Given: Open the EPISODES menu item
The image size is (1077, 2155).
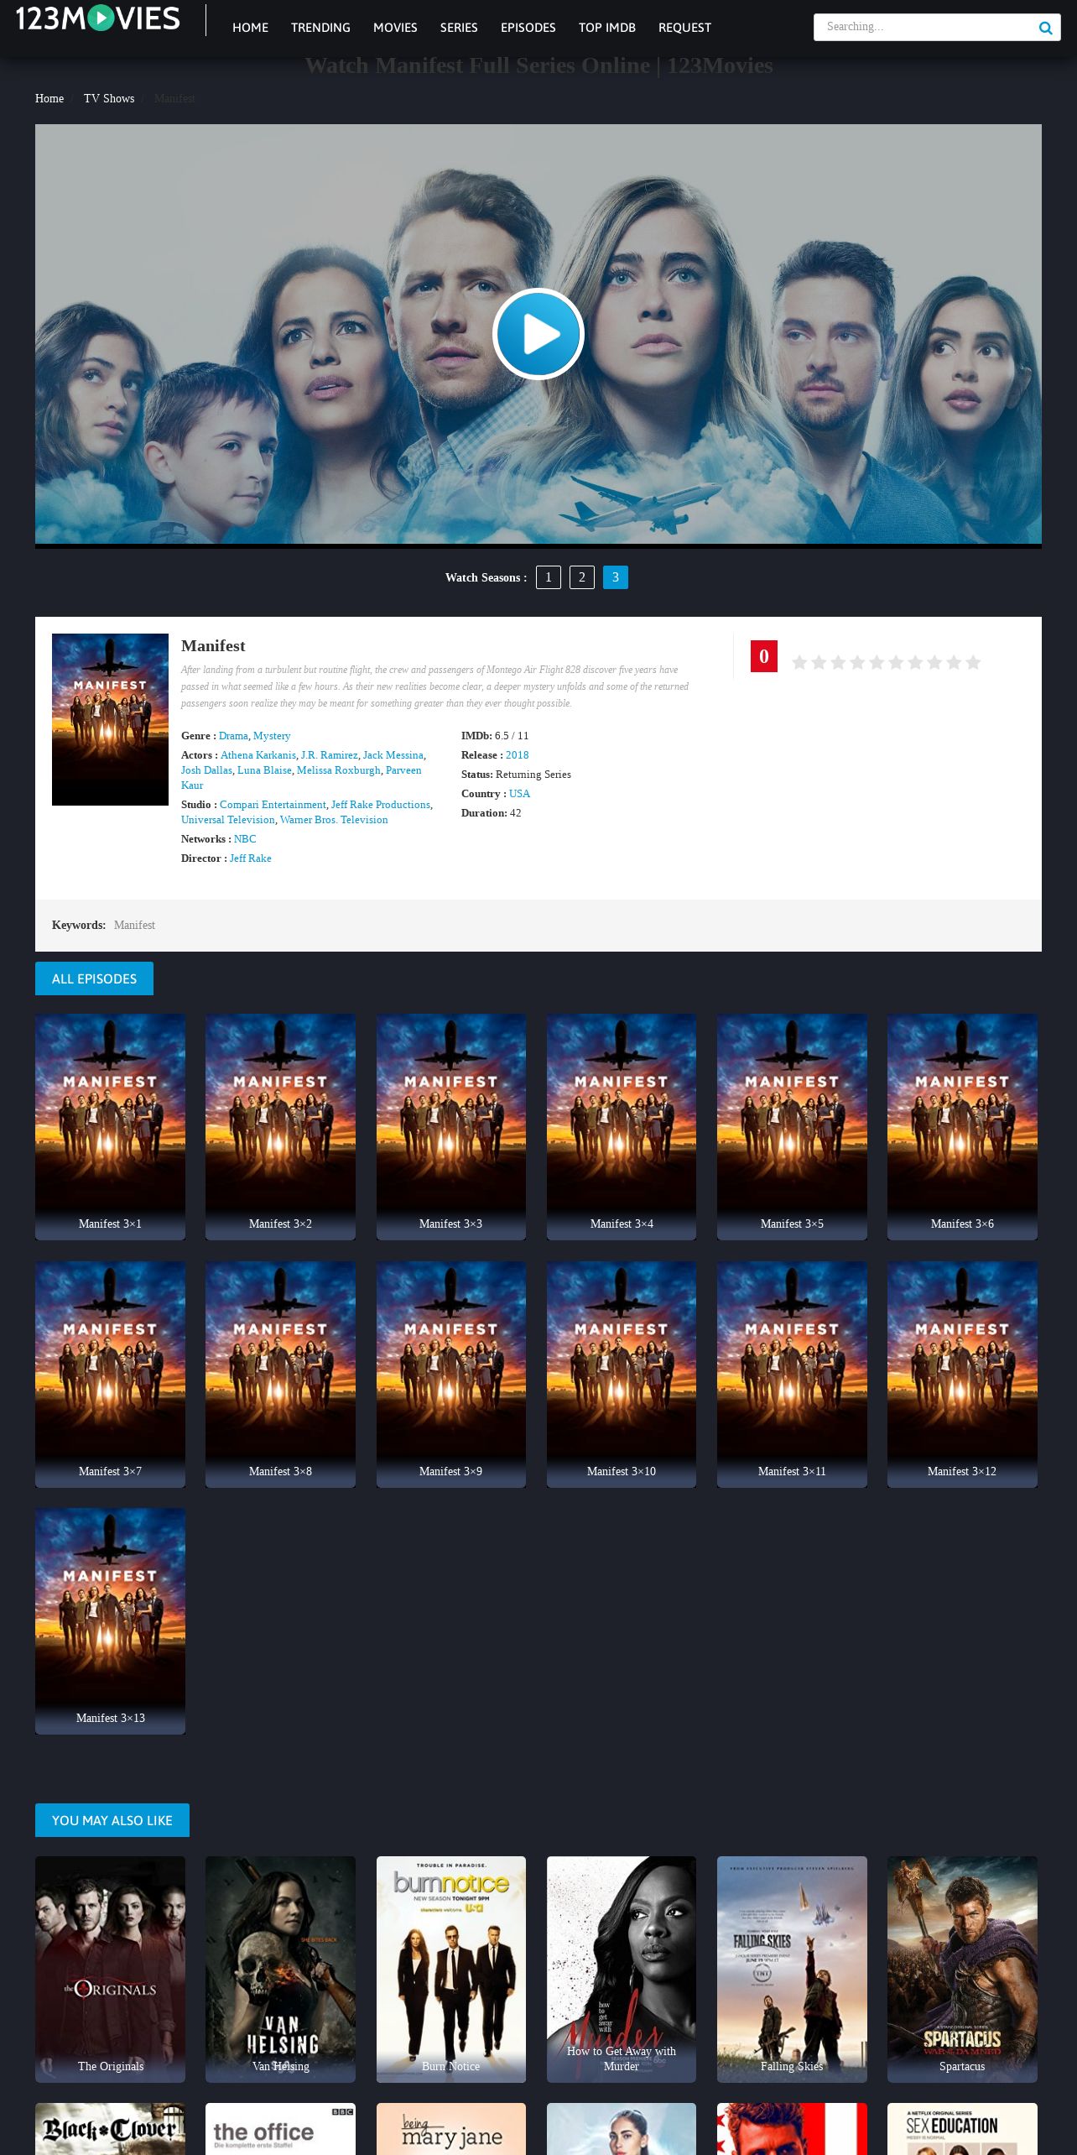Looking at the screenshot, I should click(528, 28).
